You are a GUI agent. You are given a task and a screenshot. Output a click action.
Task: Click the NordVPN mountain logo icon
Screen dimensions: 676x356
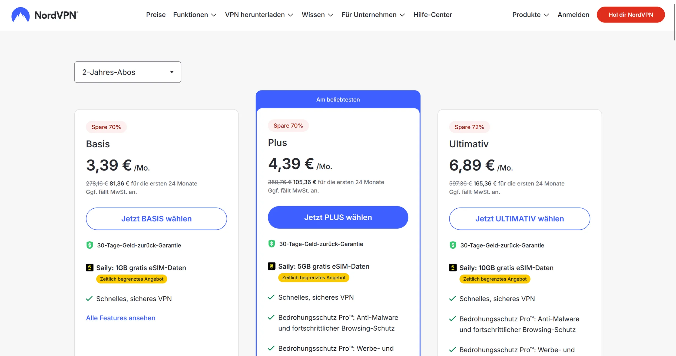[x=21, y=15]
